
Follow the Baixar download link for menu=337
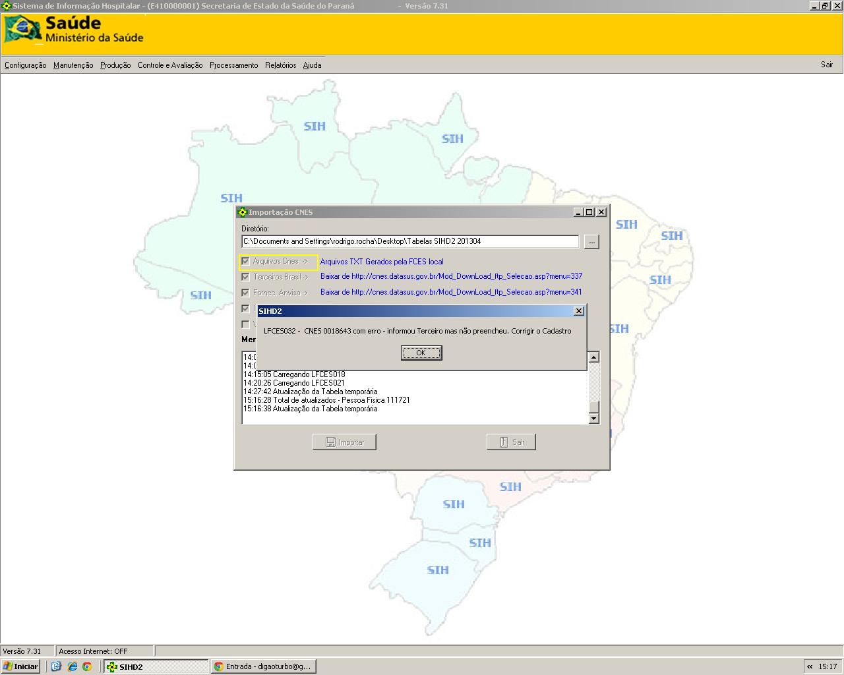(x=450, y=276)
